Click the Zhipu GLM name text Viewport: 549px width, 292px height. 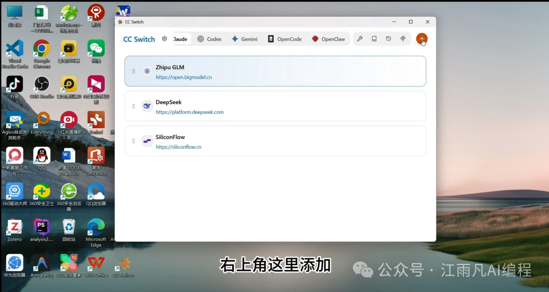click(x=170, y=67)
